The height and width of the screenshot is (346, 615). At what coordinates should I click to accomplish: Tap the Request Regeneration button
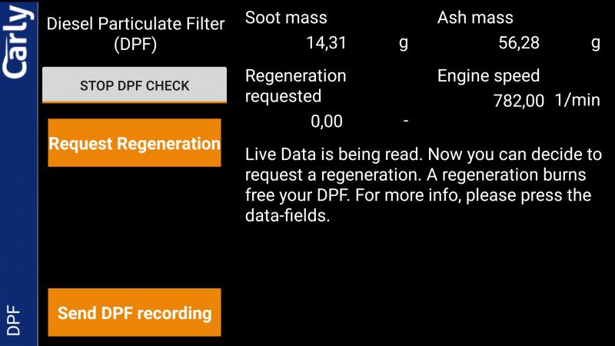click(135, 143)
